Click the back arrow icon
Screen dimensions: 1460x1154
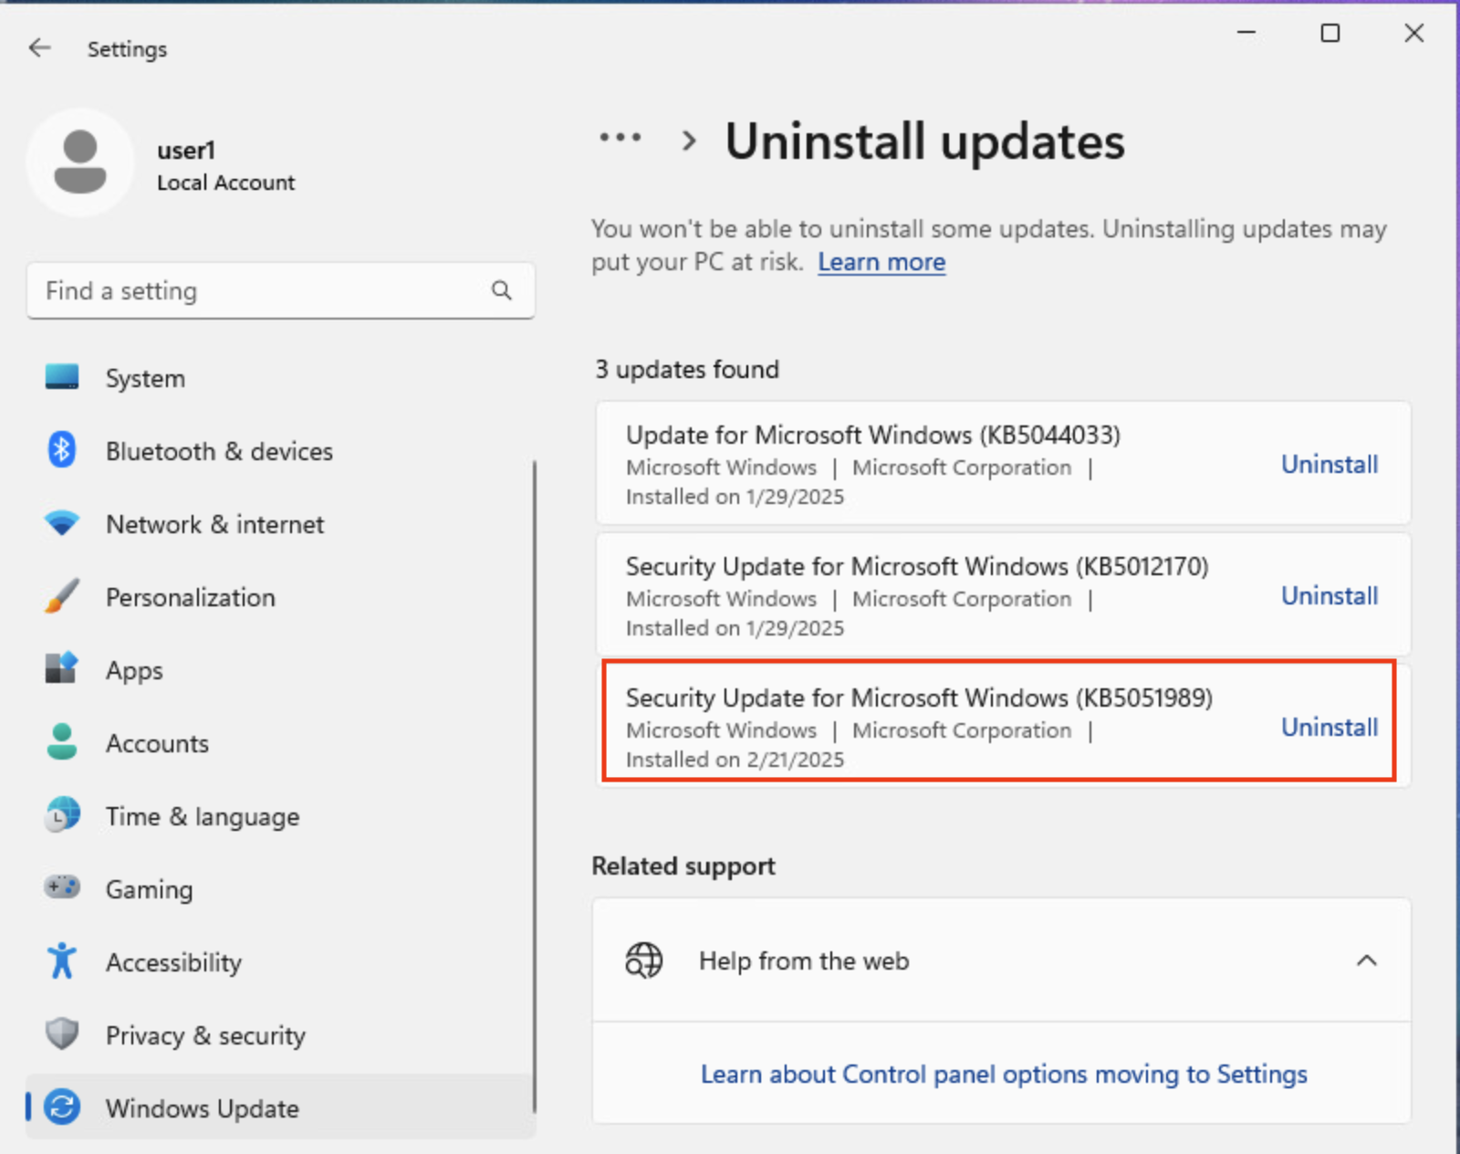(39, 48)
